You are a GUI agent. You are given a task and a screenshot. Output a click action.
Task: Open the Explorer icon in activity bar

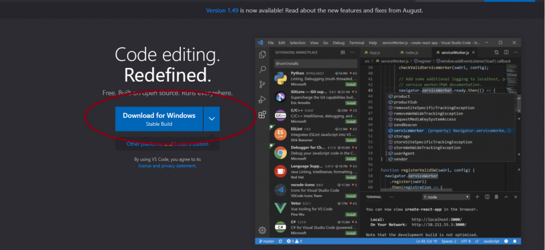262,55
